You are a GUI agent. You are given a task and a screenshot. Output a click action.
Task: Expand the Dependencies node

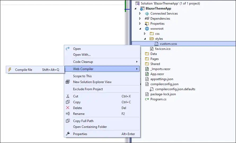pyautogui.click(x=140, y=19)
